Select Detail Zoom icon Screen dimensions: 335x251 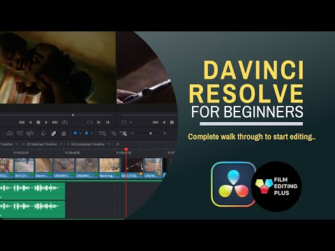click(x=114, y=133)
